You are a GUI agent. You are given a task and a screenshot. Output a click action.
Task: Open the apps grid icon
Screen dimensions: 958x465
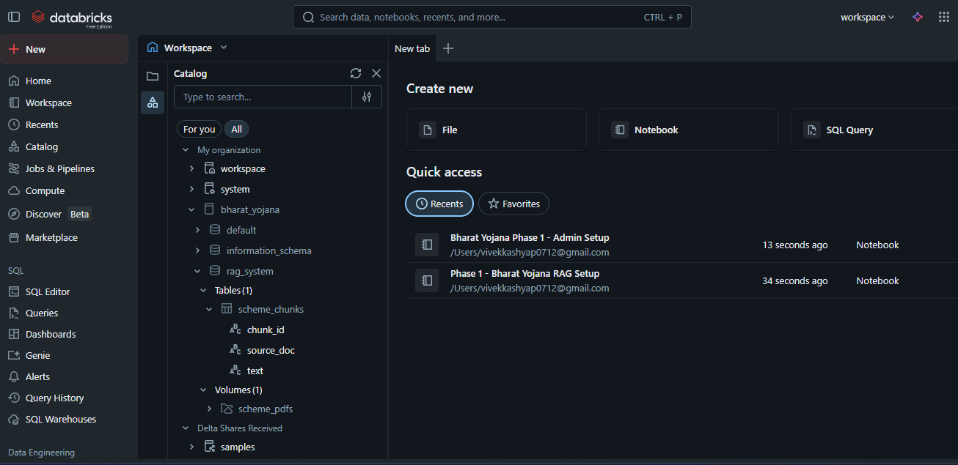tap(944, 17)
